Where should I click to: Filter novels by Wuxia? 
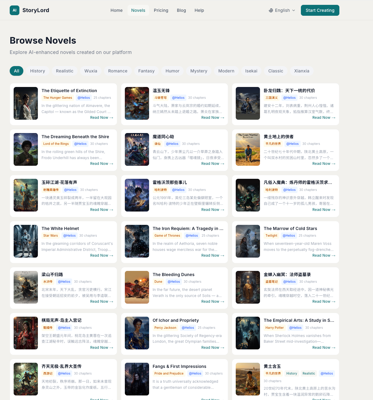point(91,71)
